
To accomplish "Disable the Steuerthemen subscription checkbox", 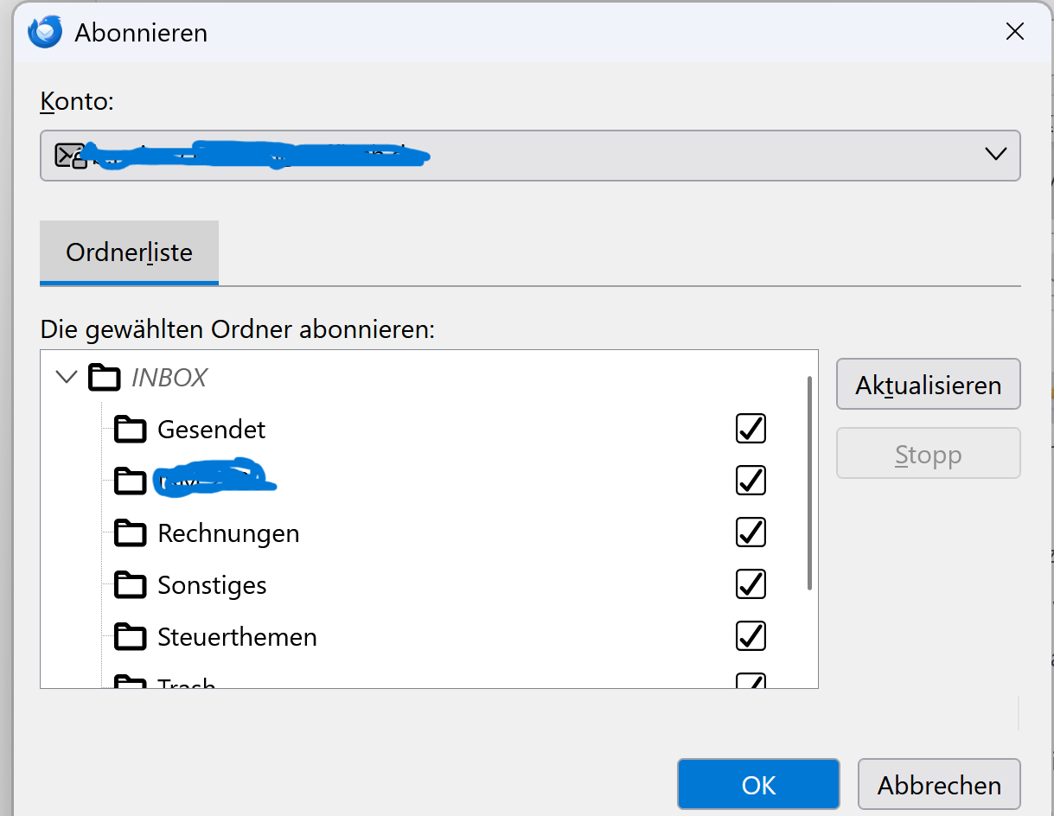I will [x=751, y=636].
